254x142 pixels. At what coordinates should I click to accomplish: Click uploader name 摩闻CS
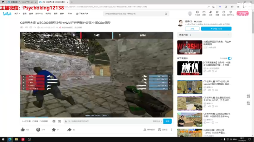coord(189,21)
